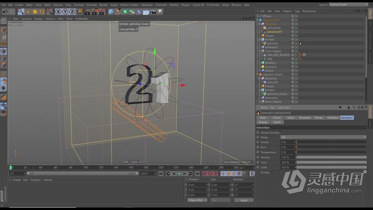Add a Camera object
The image size is (373, 210).
(x=153, y=12)
